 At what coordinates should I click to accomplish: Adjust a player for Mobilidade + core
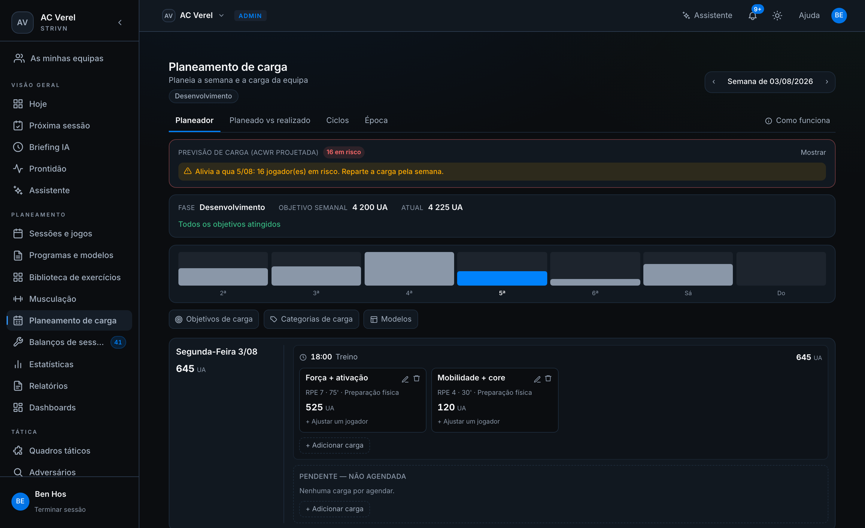468,421
